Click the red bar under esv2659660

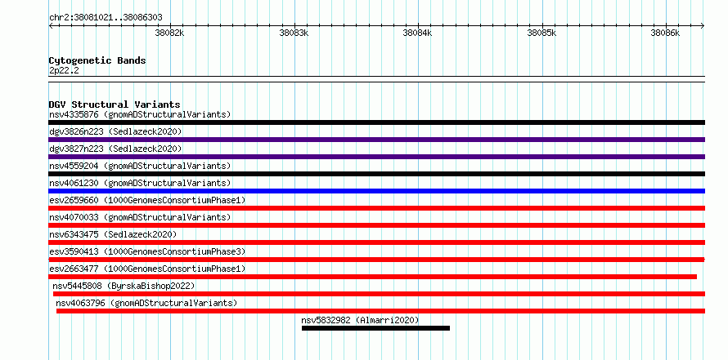coord(376,208)
